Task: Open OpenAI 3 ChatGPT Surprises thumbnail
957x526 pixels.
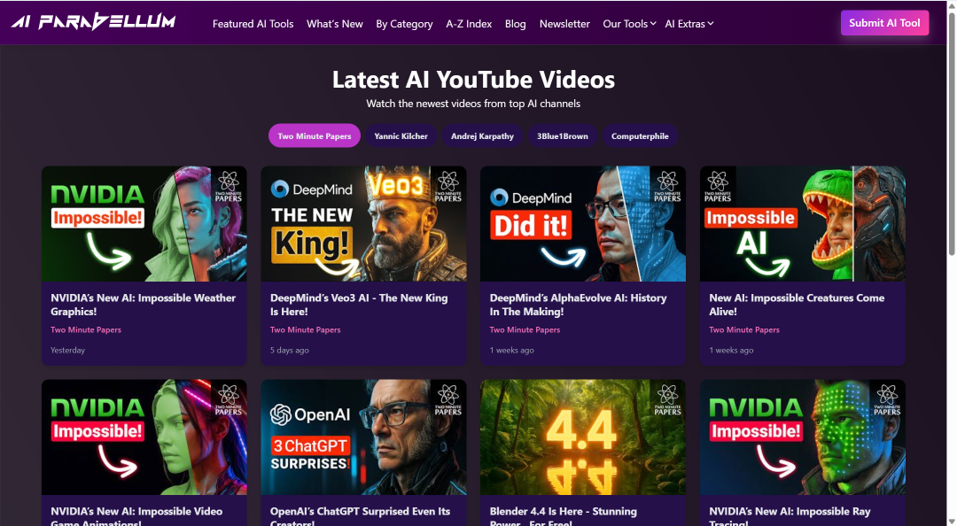Action: tap(364, 437)
